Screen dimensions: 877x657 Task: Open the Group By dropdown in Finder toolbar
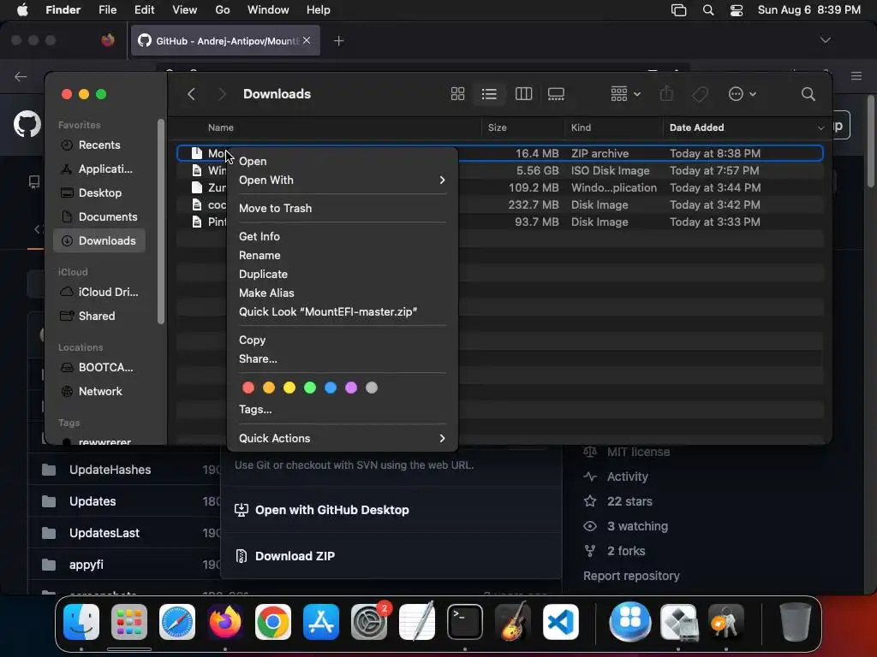[625, 94]
